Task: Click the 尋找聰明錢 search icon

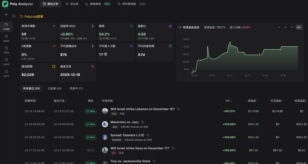Action: (119, 4)
